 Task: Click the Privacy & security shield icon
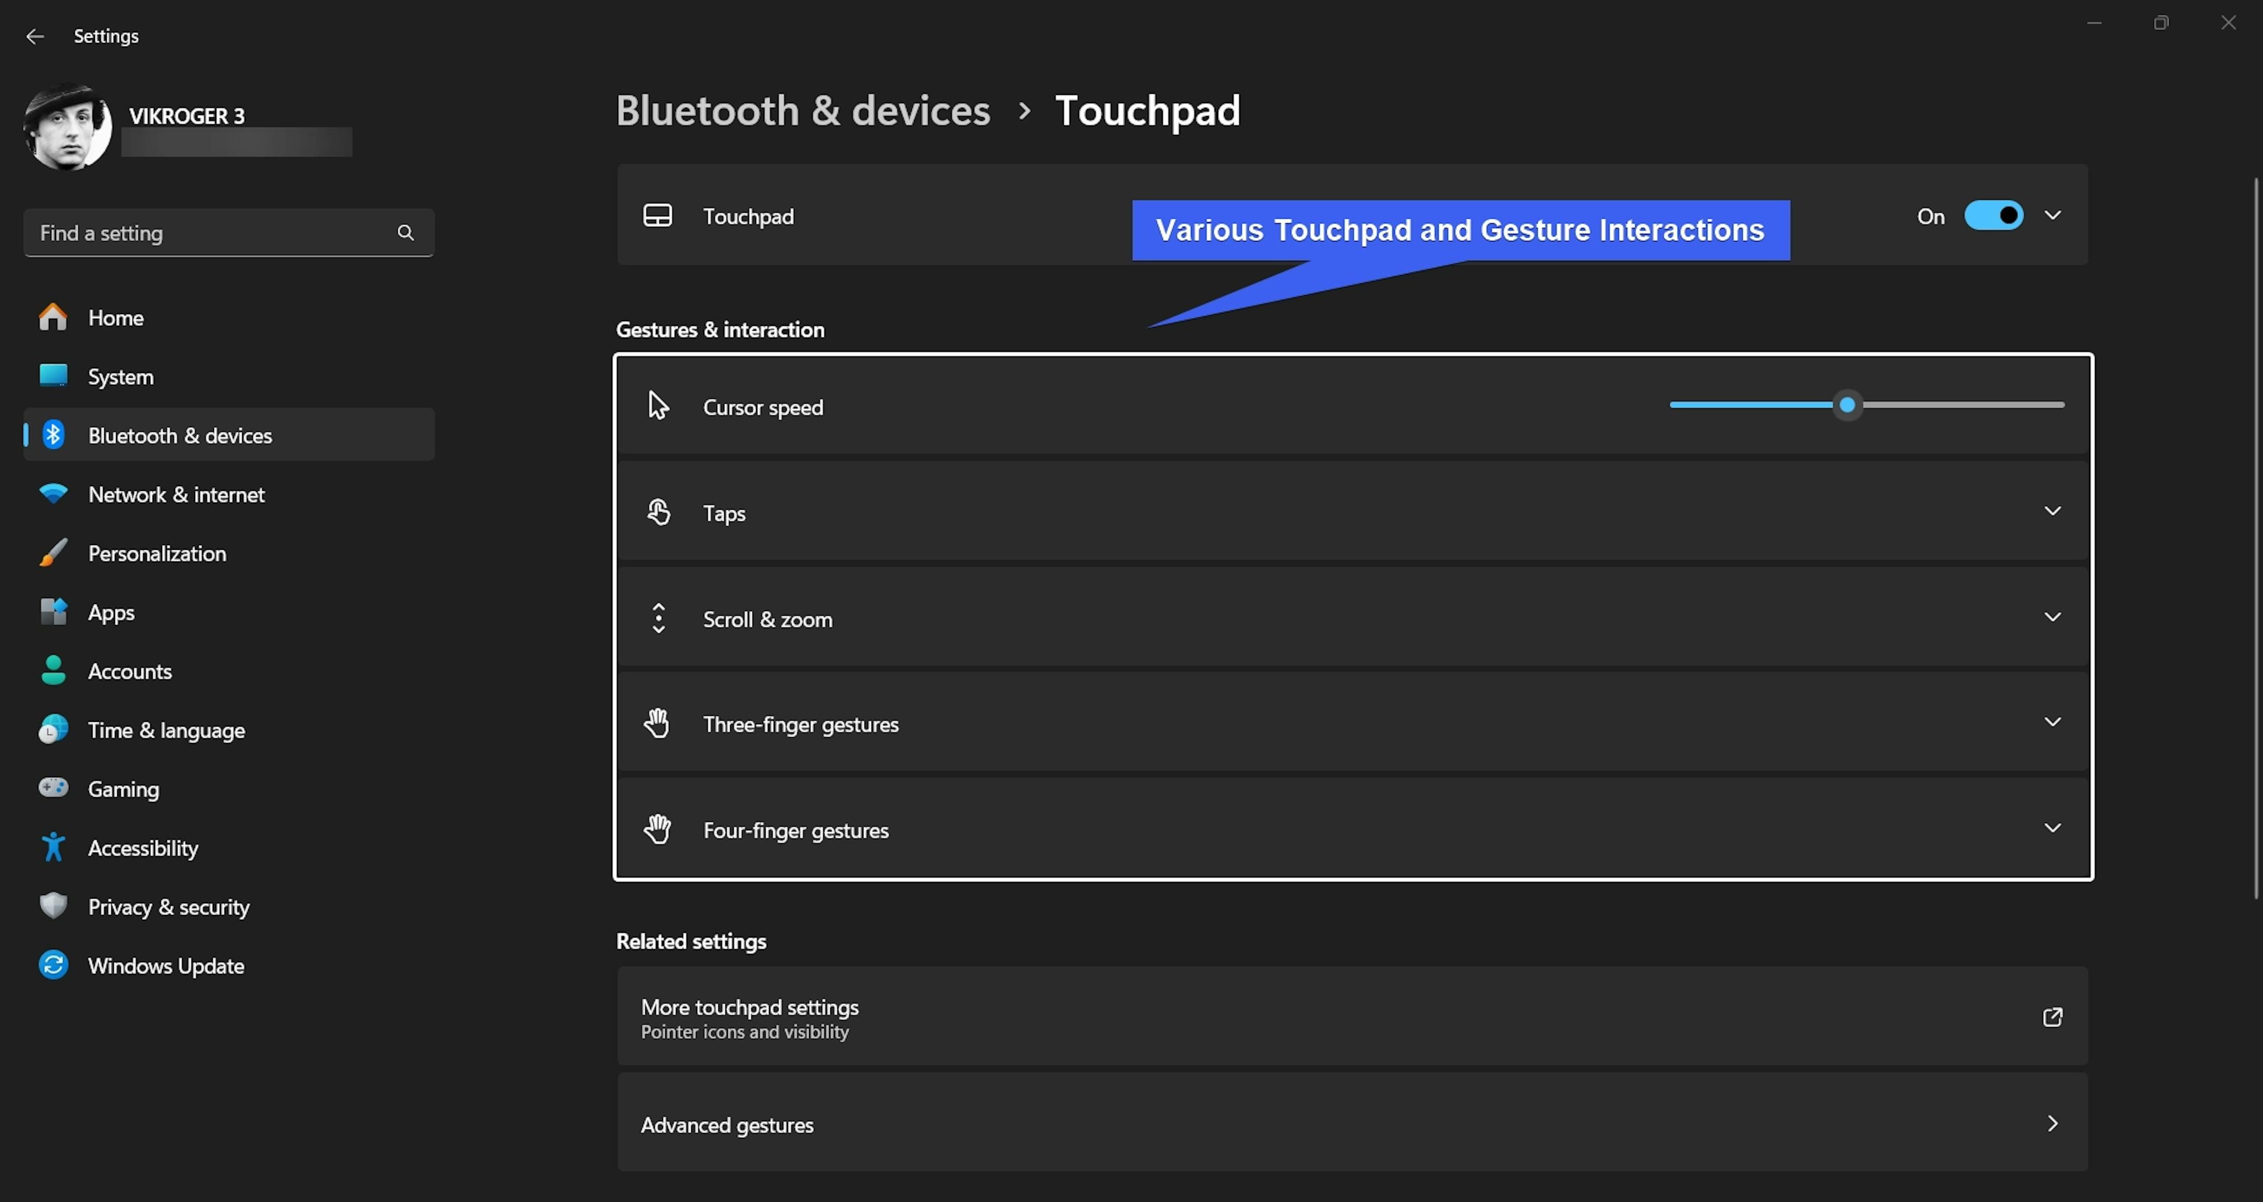pos(54,906)
